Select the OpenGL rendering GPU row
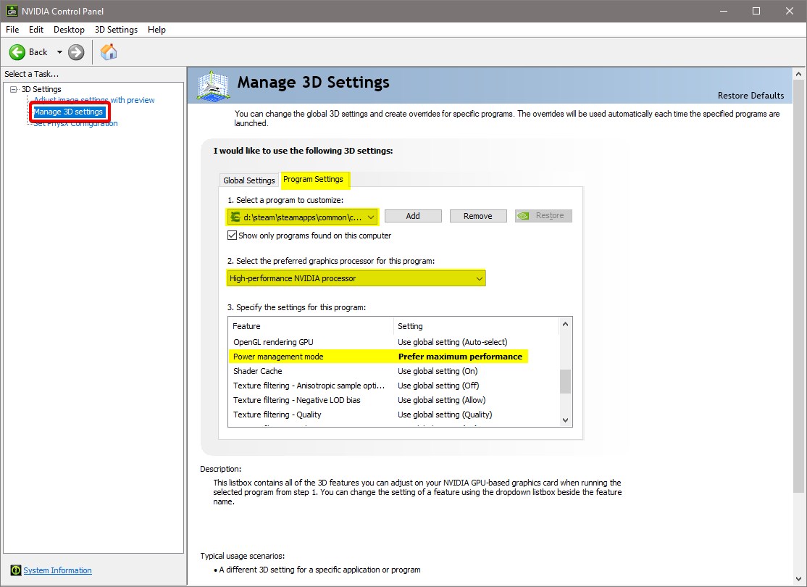807x587 pixels. [393, 342]
